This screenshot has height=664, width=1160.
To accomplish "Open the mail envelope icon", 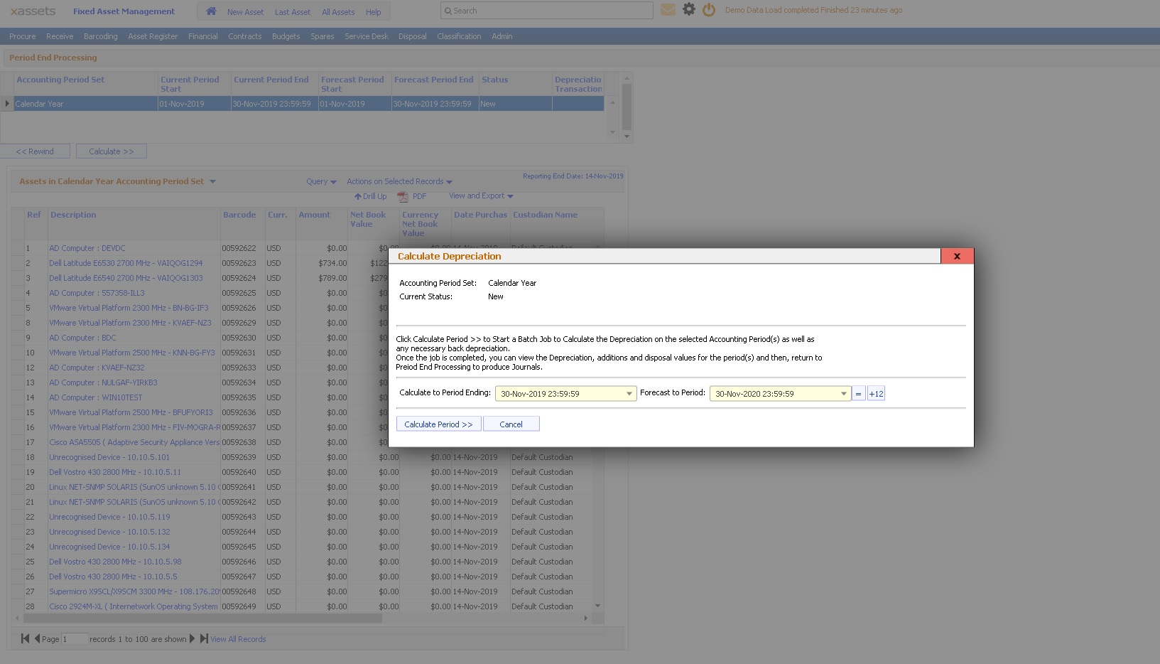I will pos(668,10).
